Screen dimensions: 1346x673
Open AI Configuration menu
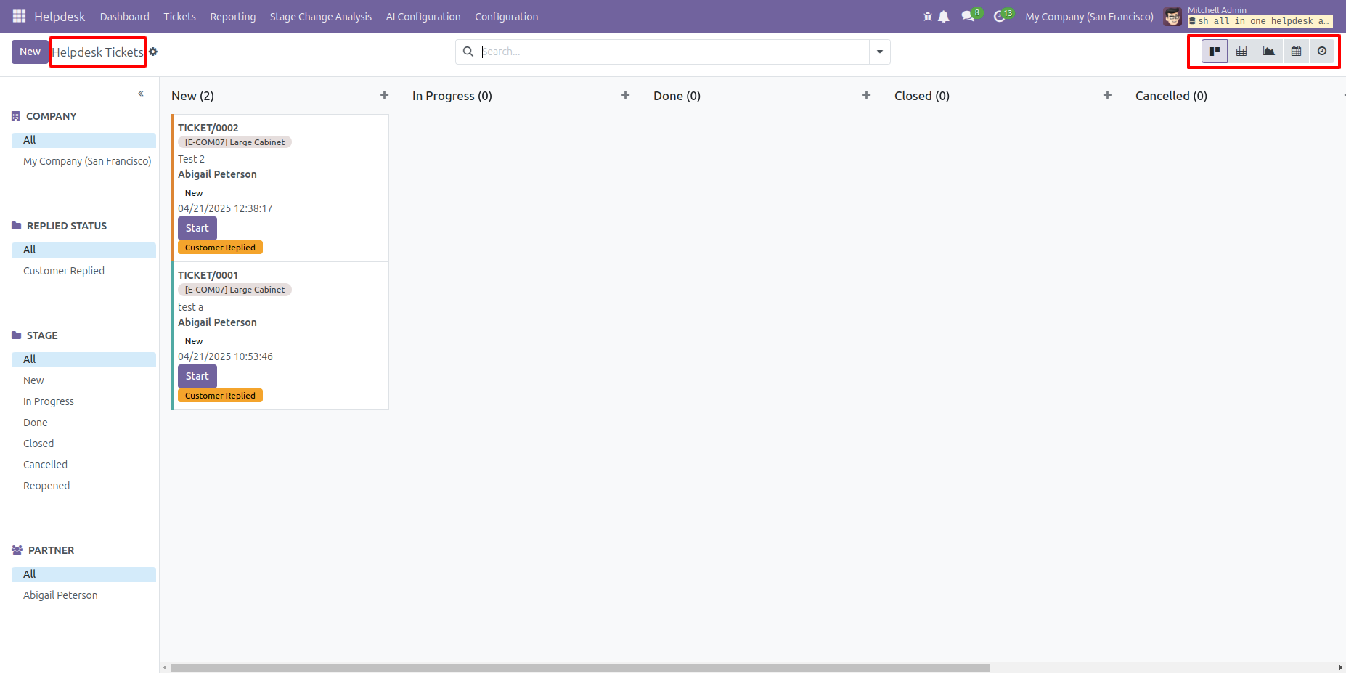423,17
